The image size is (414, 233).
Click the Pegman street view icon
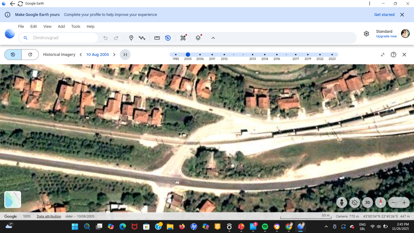[342, 202]
